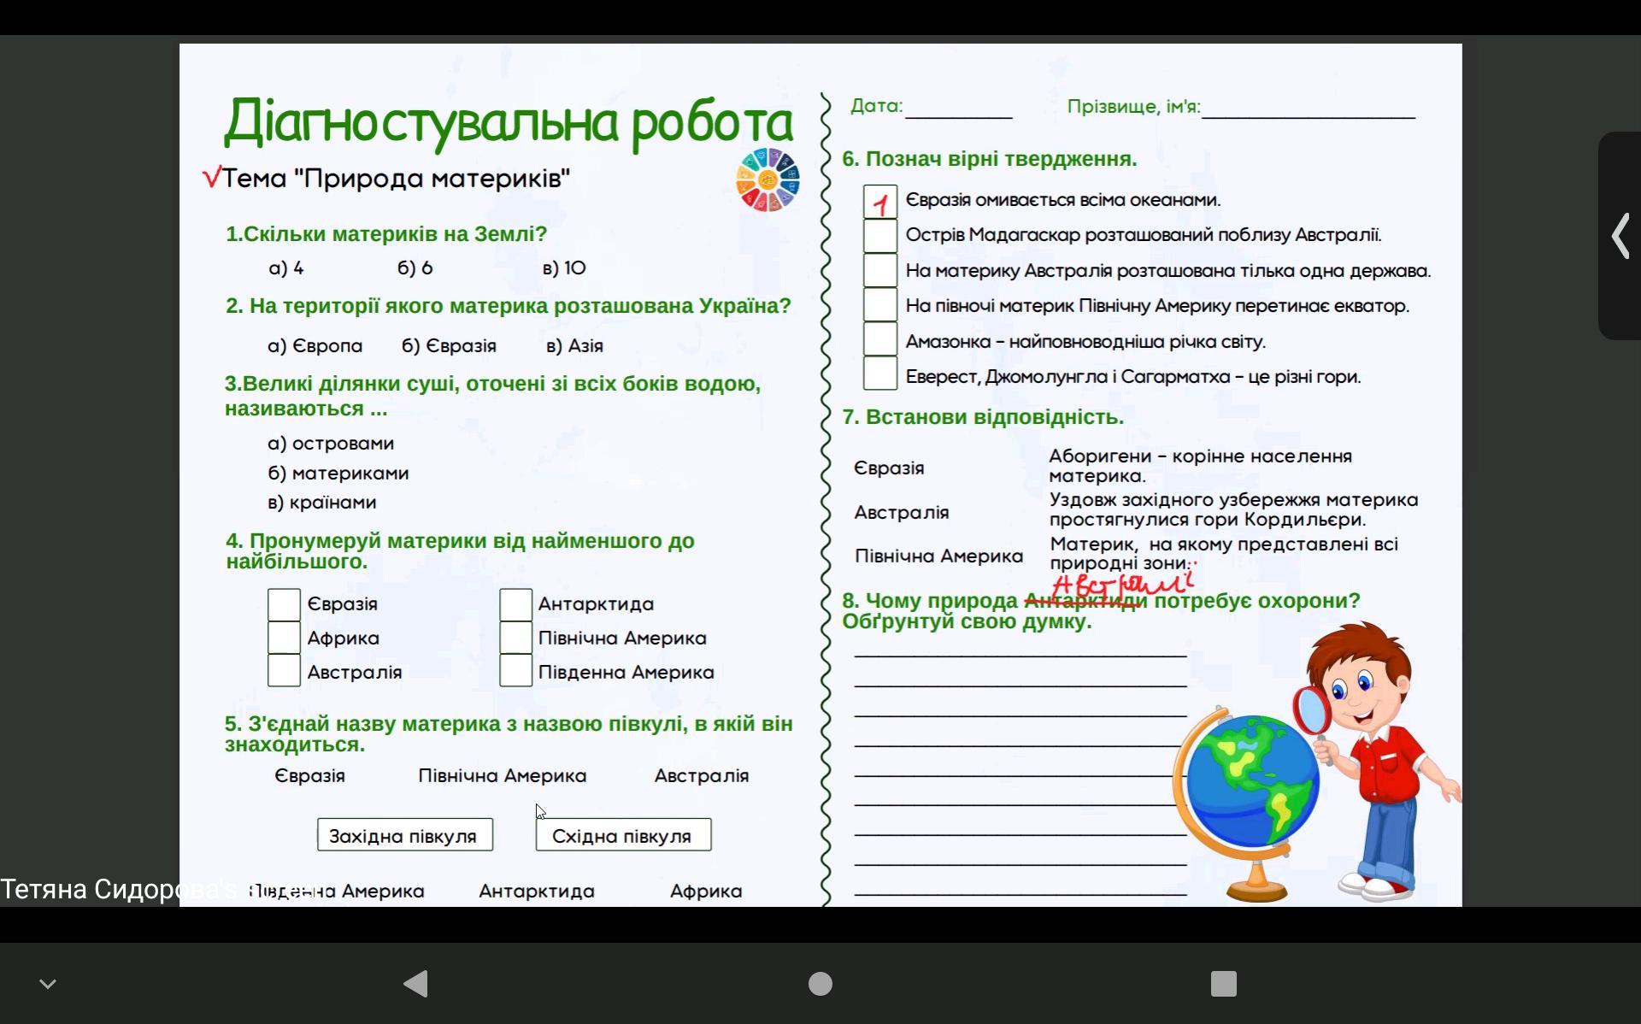Click 'Африка' at the page bottom
The image size is (1641, 1024).
[x=706, y=892]
